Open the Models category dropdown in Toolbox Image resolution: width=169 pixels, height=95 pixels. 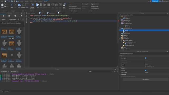click(x=4, y=20)
